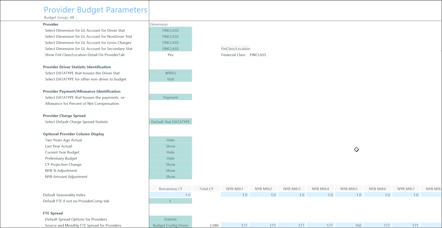Click the Secondary Stat FINCLASS dimension cell

[170, 49]
